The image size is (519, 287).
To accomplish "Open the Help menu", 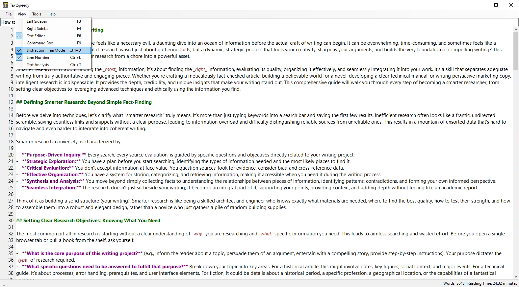I will point(51,14).
